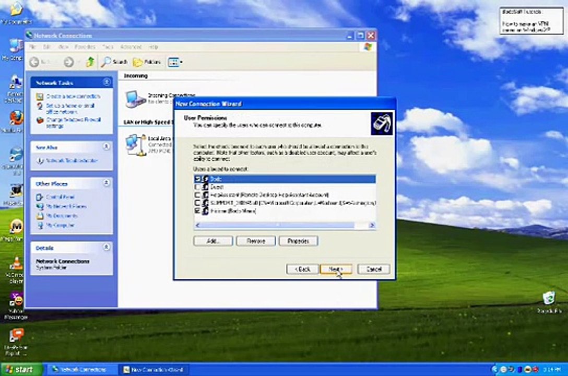Click the Recycle Bin desktop icon
The height and width of the screenshot is (376, 568).
(x=549, y=298)
